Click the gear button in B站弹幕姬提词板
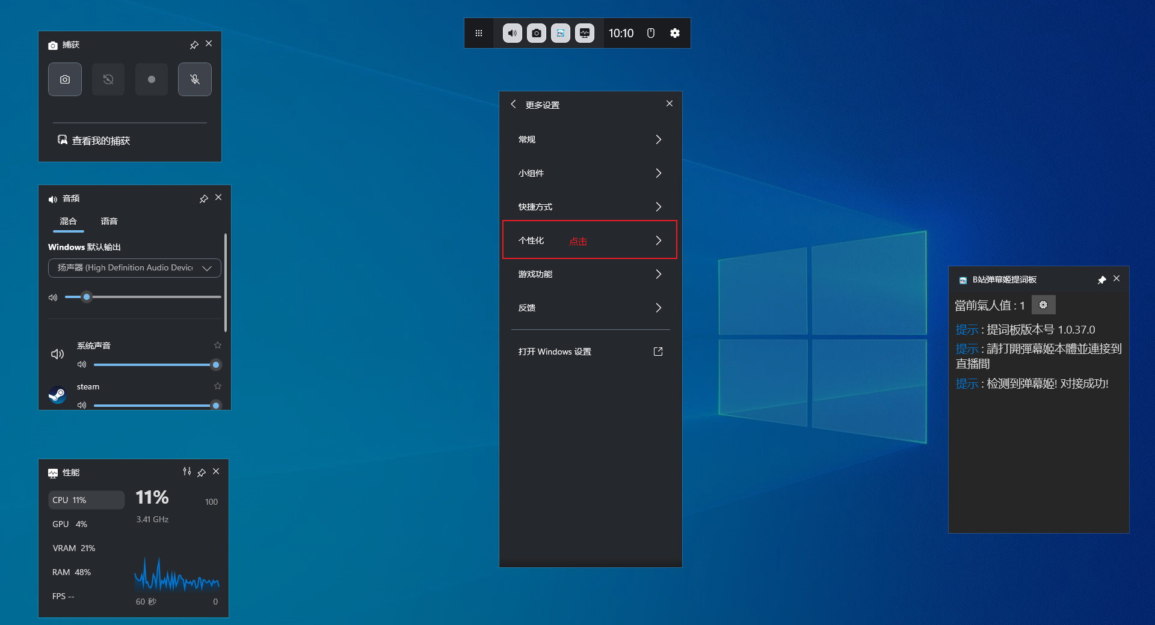The image size is (1155, 625). [1043, 305]
